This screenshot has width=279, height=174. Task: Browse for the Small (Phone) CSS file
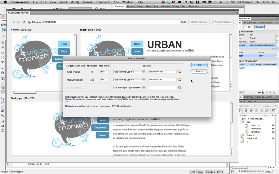[x=180, y=71]
